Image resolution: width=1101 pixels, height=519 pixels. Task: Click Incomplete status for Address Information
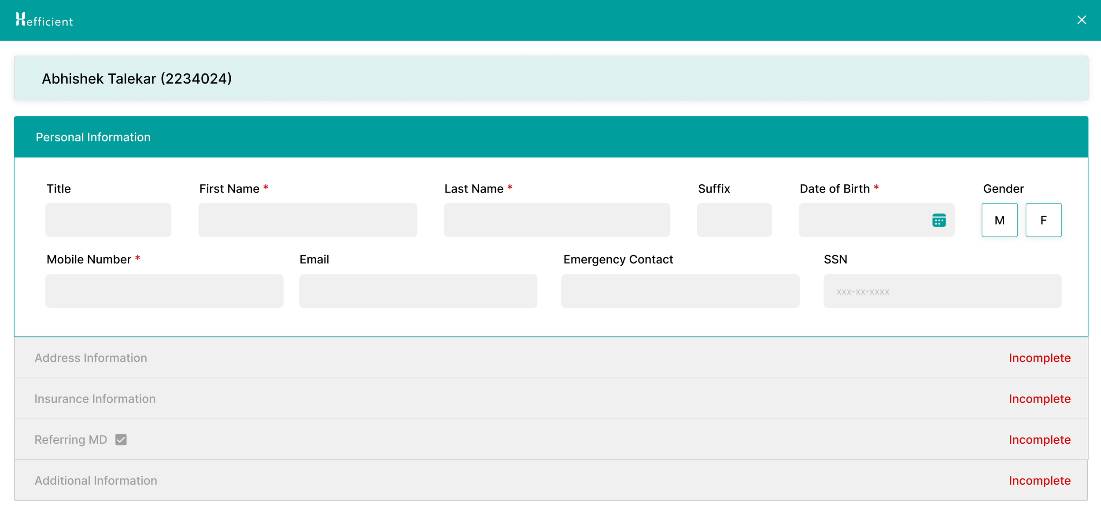pyautogui.click(x=1039, y=358)
